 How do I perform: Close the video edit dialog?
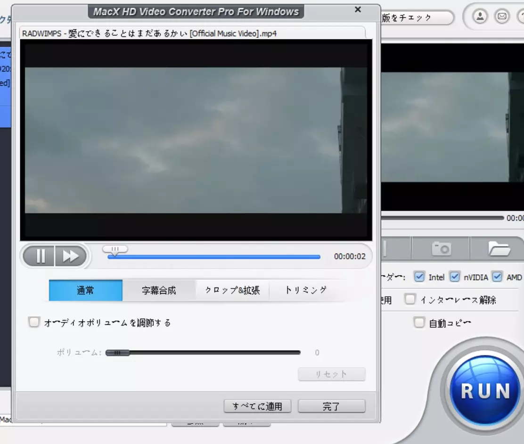pos(358,9)
